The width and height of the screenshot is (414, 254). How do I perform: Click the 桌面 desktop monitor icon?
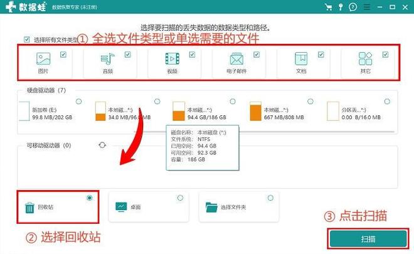(121, 207)
